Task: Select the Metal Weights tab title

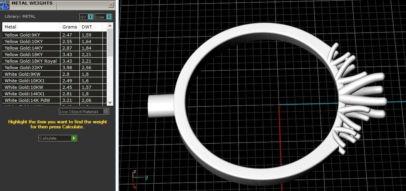Action: (x=32, y=3)
